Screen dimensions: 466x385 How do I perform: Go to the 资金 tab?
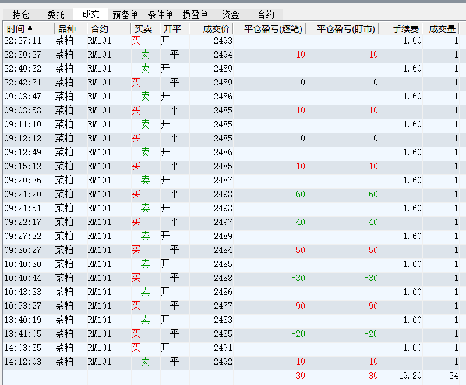point(230,14)
